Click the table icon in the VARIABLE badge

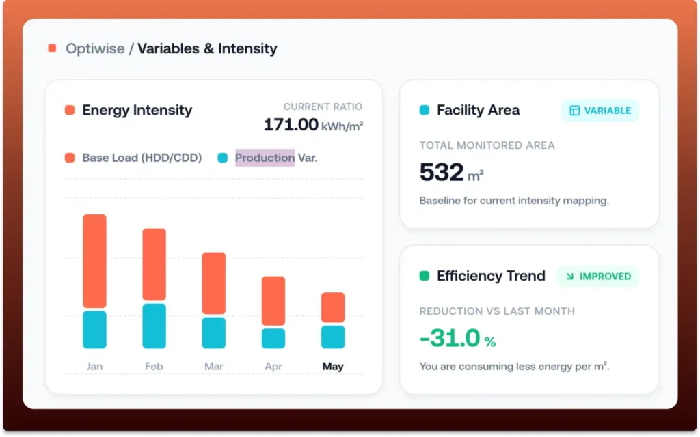tap(574, 111)
